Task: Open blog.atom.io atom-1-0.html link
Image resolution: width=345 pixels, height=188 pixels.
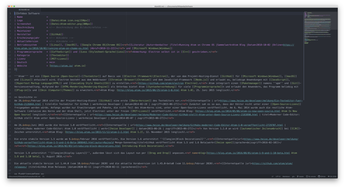Action: (x=148, y=90)
